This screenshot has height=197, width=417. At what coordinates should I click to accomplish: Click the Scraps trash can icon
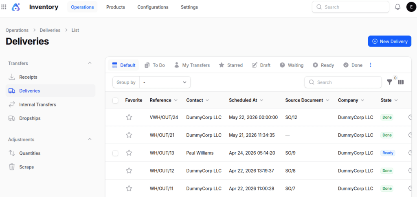click(12, 167)
